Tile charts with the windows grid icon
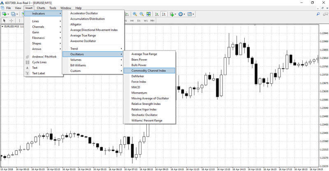The image size is (329, 171). (148, 14)
